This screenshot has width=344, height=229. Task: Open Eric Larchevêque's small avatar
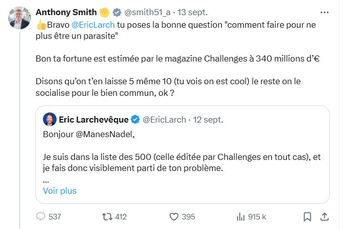[x=50, y=120]
